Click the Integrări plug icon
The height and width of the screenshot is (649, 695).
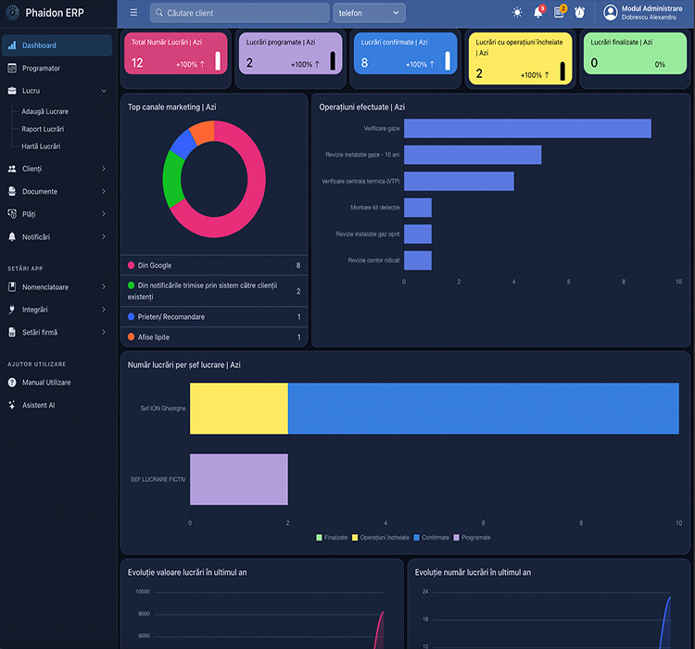click(12, 309)
